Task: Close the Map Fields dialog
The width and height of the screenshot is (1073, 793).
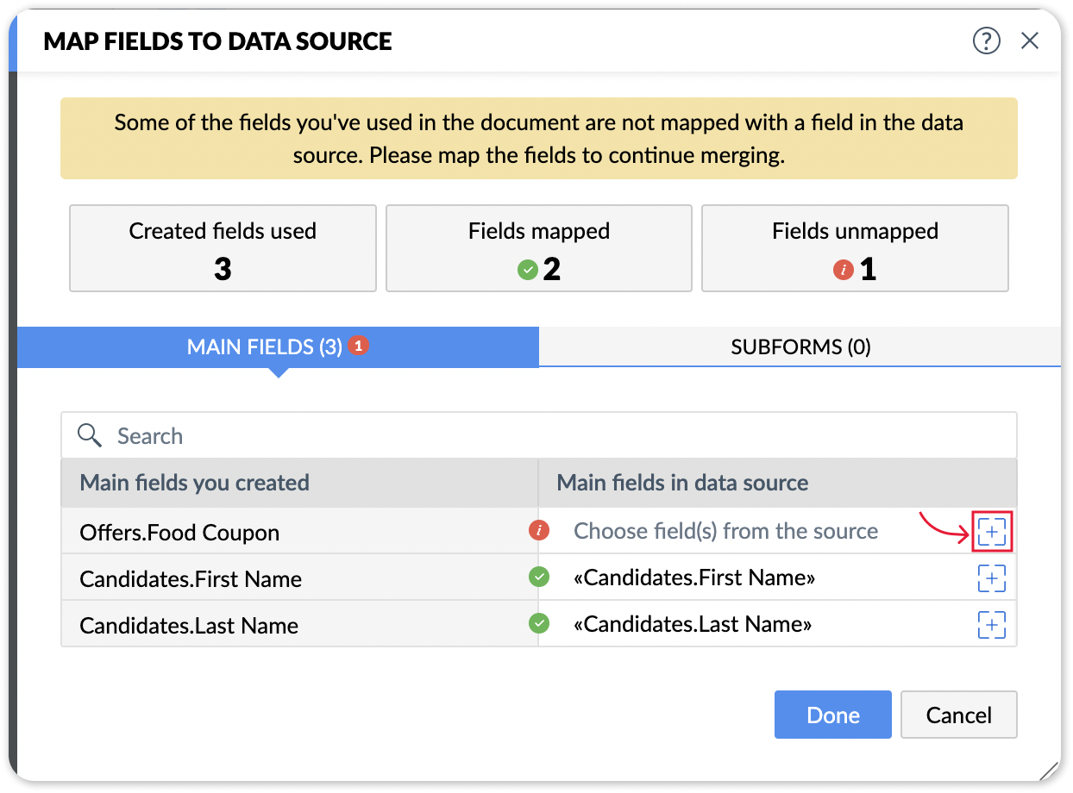Action: coord(1030,41)
